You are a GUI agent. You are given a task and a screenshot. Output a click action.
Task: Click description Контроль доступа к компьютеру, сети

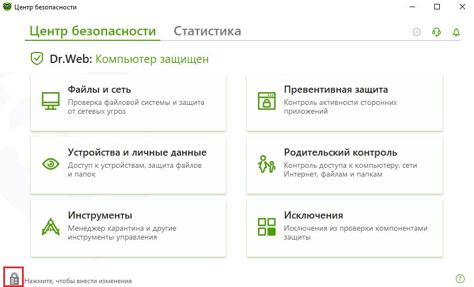351,170
